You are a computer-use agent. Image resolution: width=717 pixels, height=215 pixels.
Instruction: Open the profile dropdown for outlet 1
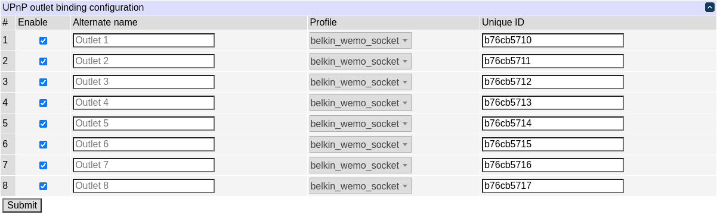pyautogui.click(x=360, y=40)
